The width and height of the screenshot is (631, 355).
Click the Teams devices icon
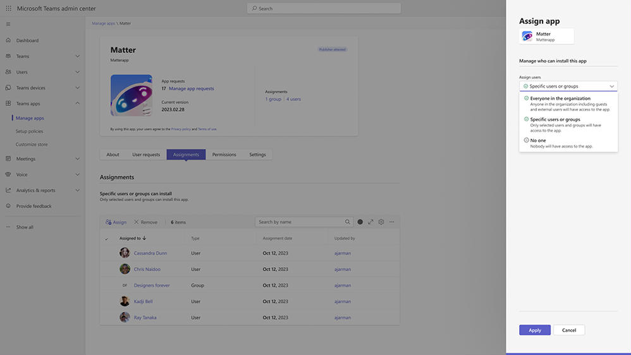pyautogui.click(x=8, y=87)
